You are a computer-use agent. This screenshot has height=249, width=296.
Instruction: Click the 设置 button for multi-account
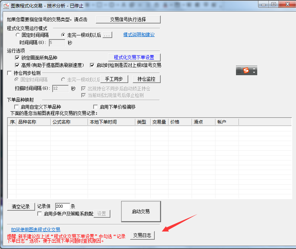102,214
